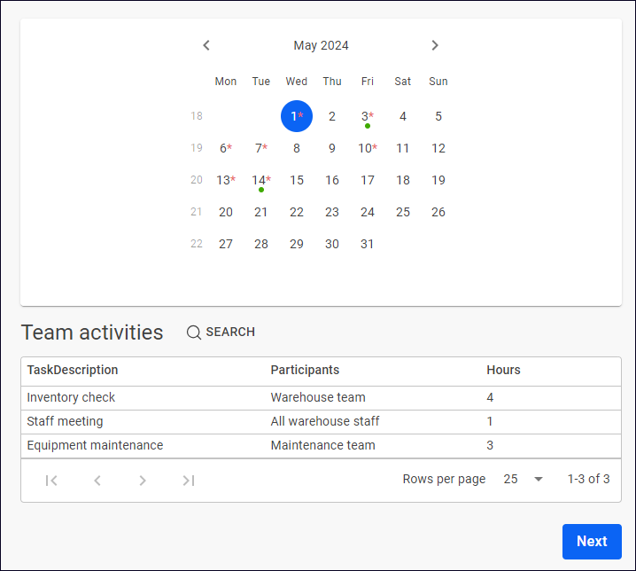Click the May 2024 month label
This screenshot has width=636, height=571.
coord(321,45)
